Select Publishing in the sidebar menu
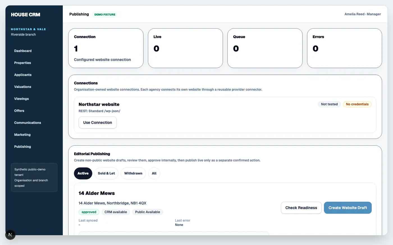 [22, 147]
